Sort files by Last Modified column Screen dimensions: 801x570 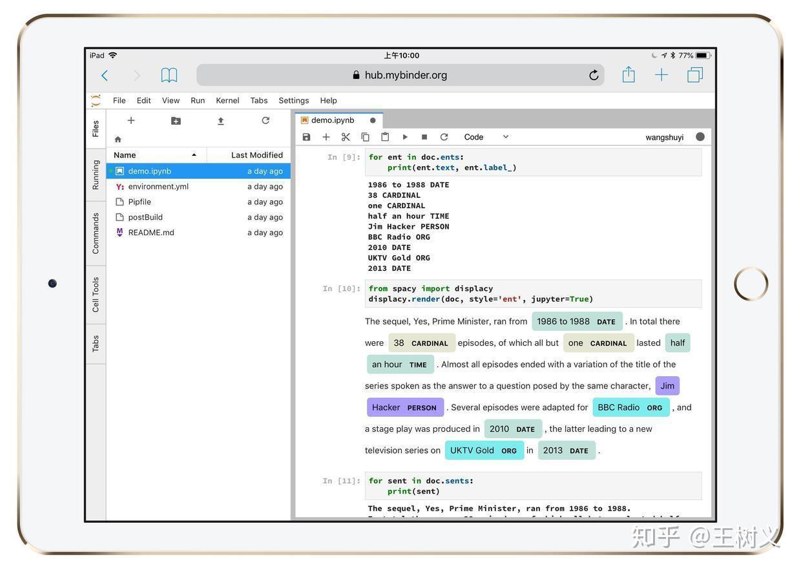(x=256, y=155)
